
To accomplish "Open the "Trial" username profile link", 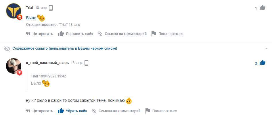I will click(x=29, y=8).
